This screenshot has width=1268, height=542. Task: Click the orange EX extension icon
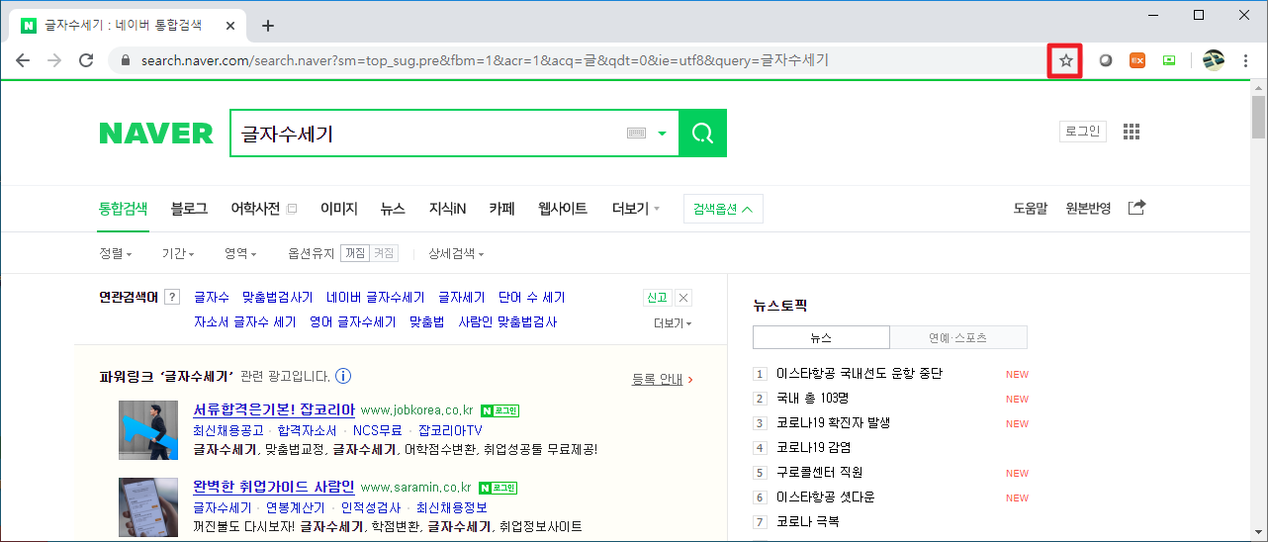[1137, 60]
